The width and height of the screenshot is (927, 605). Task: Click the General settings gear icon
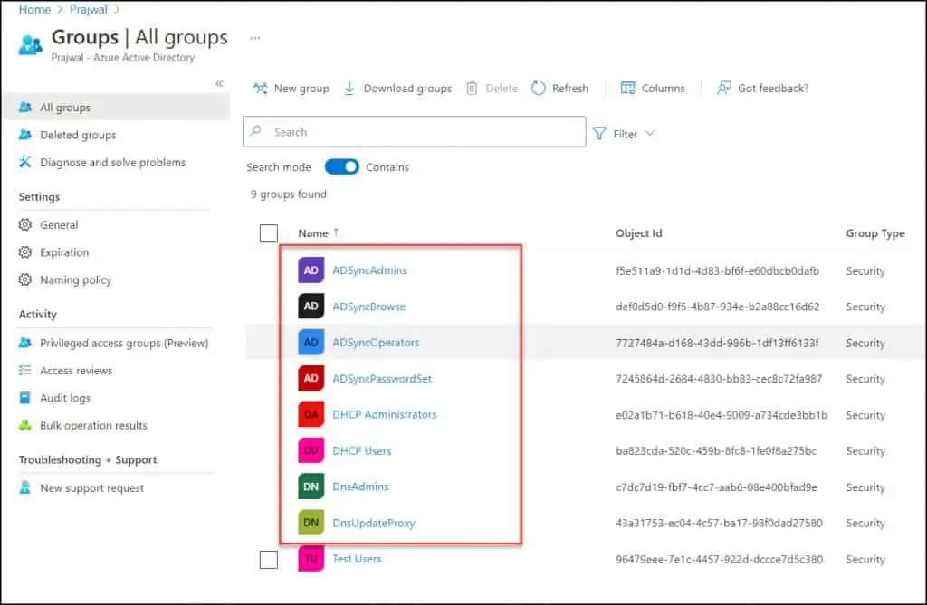[24, 224]
